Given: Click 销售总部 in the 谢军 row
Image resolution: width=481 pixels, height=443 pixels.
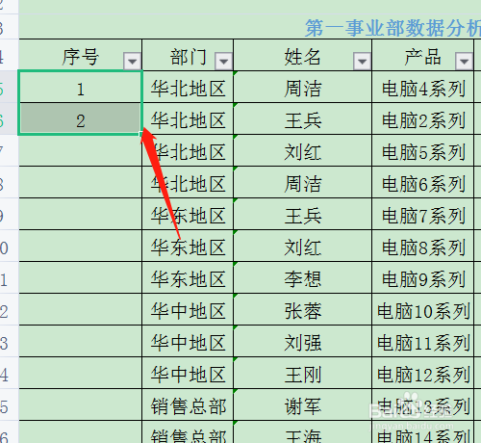Looking at the screenshot, I should [x=188, y=404].
